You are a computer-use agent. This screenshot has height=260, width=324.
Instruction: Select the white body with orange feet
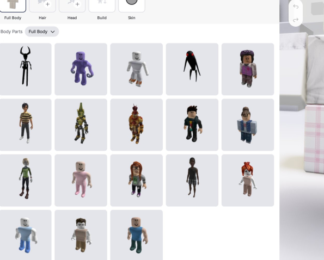136,69
